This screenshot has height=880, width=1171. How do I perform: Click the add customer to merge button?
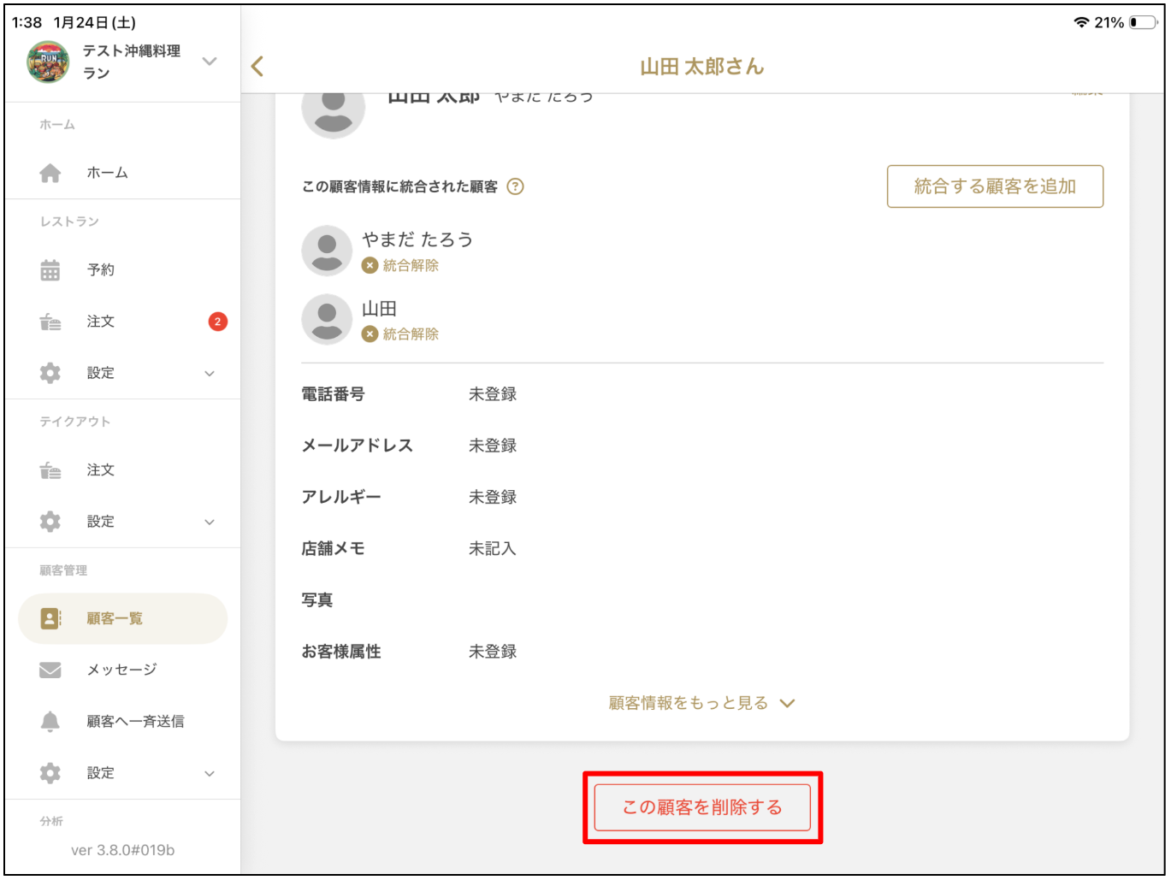coord(995,186)
